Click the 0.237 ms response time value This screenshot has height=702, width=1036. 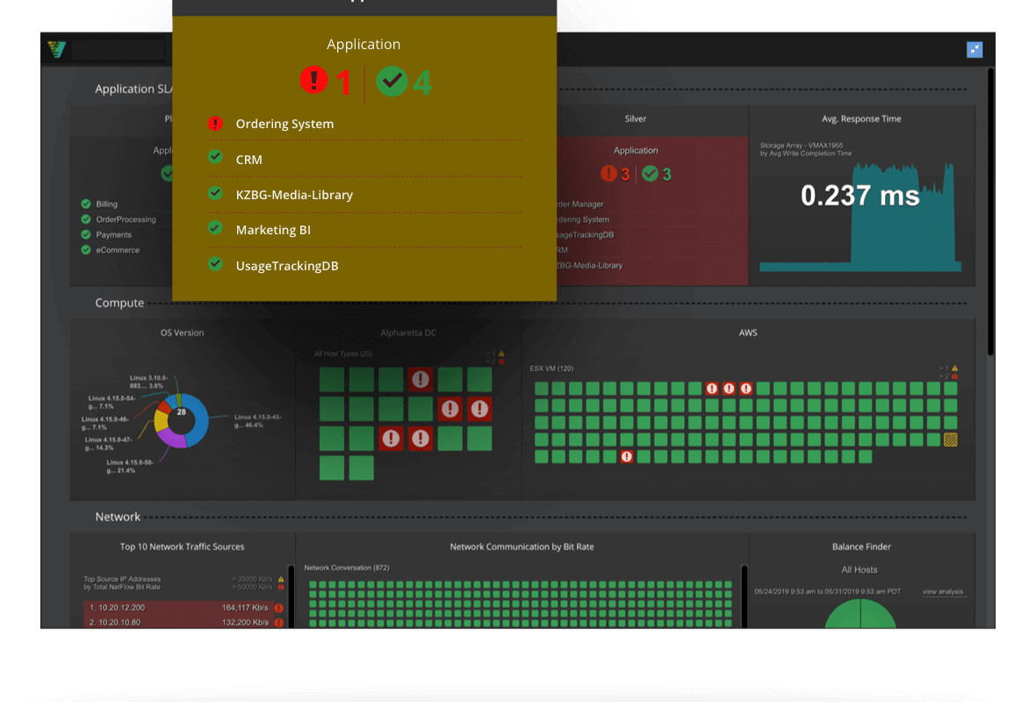click(860, 196)
